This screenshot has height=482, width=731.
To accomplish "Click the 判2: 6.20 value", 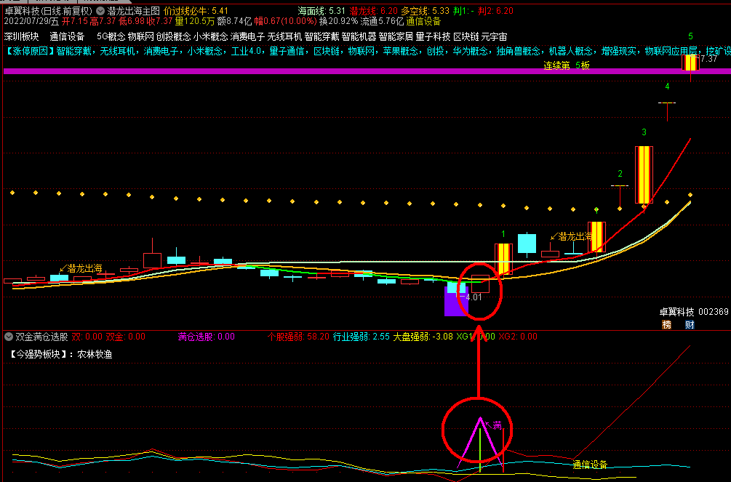I will click(497, 11).
